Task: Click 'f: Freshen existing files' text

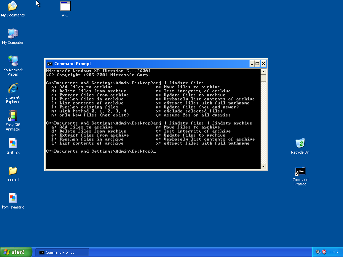Action: coord(85,107)
